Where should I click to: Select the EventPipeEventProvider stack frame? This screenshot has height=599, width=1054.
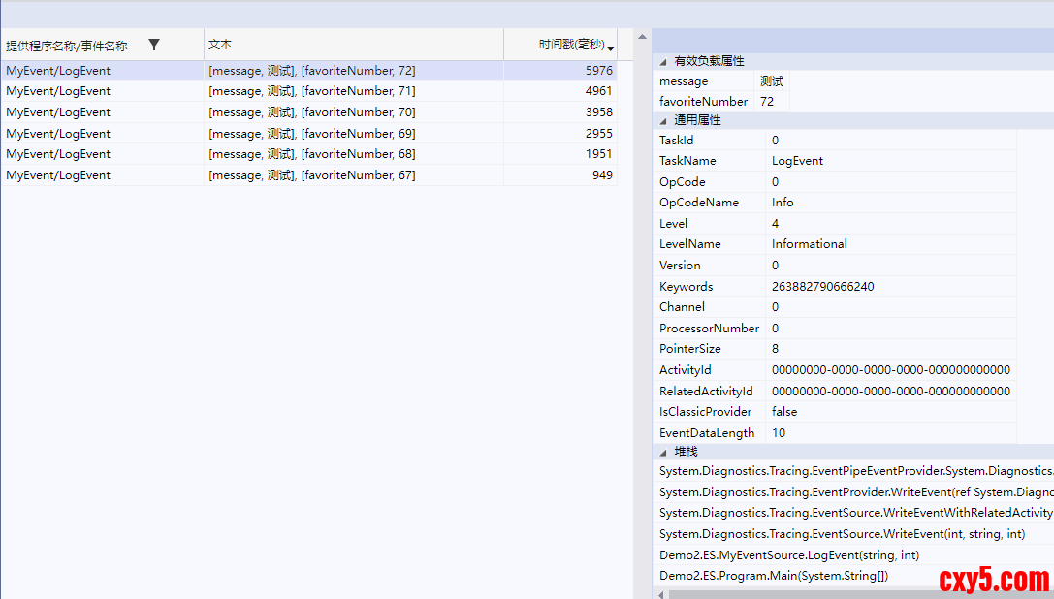(x=855, y=471)
